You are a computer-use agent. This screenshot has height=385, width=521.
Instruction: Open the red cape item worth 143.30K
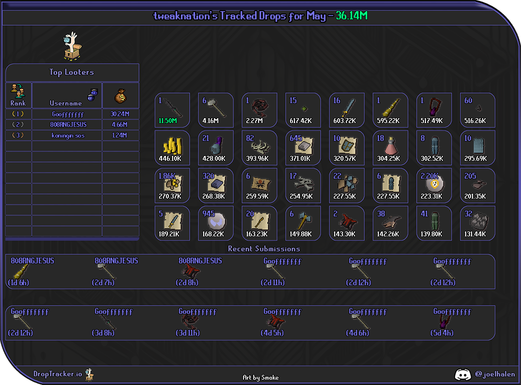point(346,223)
